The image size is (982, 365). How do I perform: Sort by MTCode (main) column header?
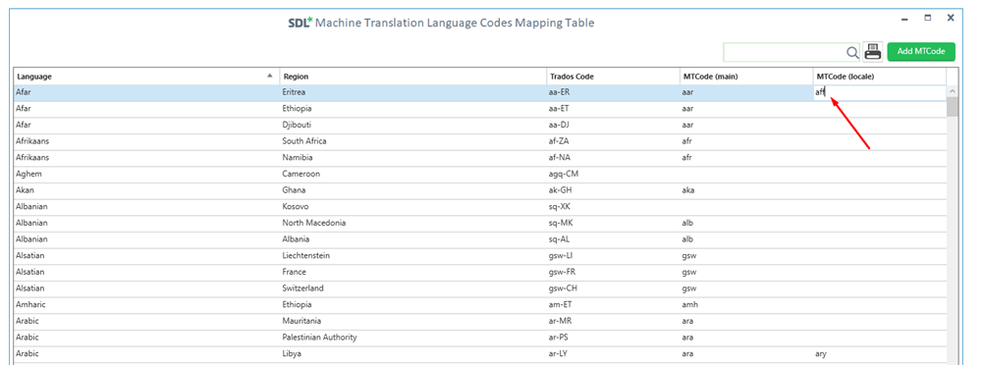click(x=746, y=77)
